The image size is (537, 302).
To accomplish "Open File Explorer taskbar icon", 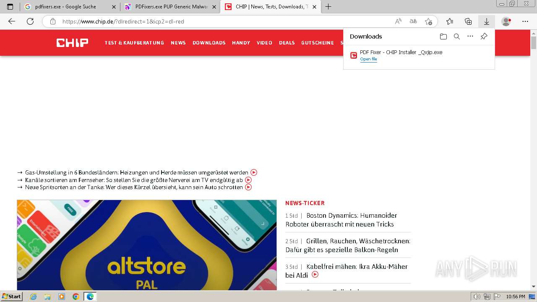I will [x=47, y=297].
